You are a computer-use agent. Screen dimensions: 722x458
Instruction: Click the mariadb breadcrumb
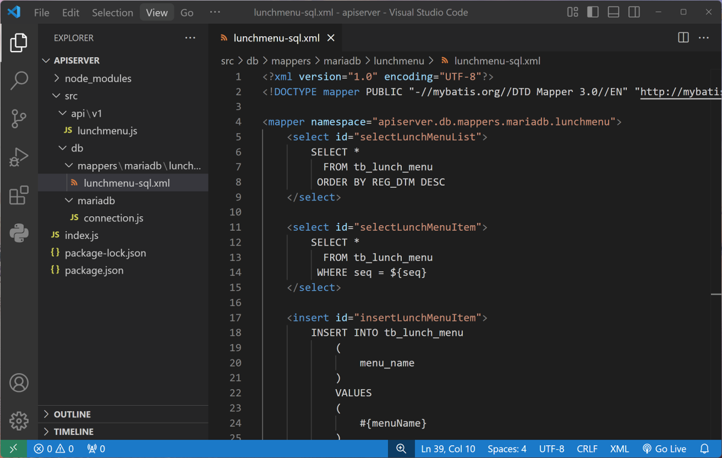click(x=342, y=61)
